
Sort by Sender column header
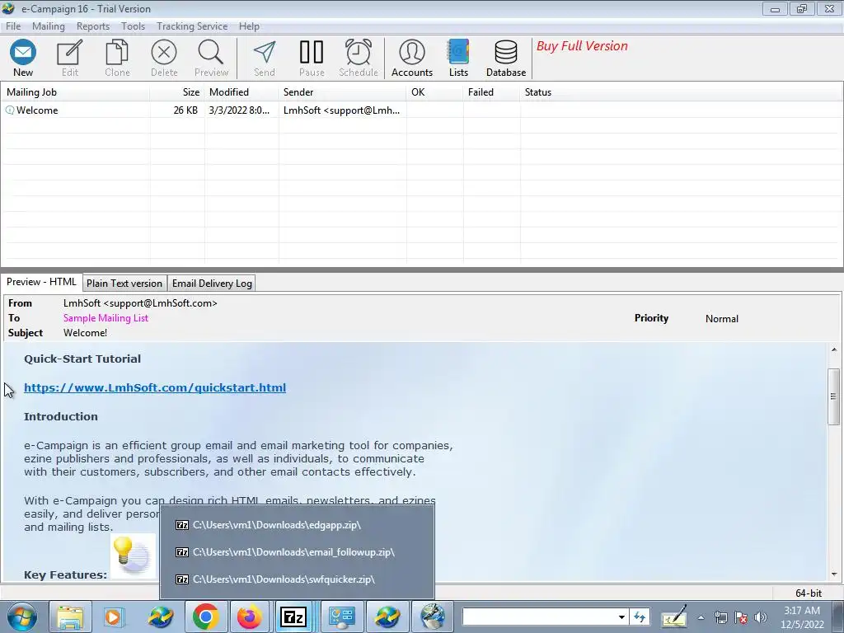[342, 92]
